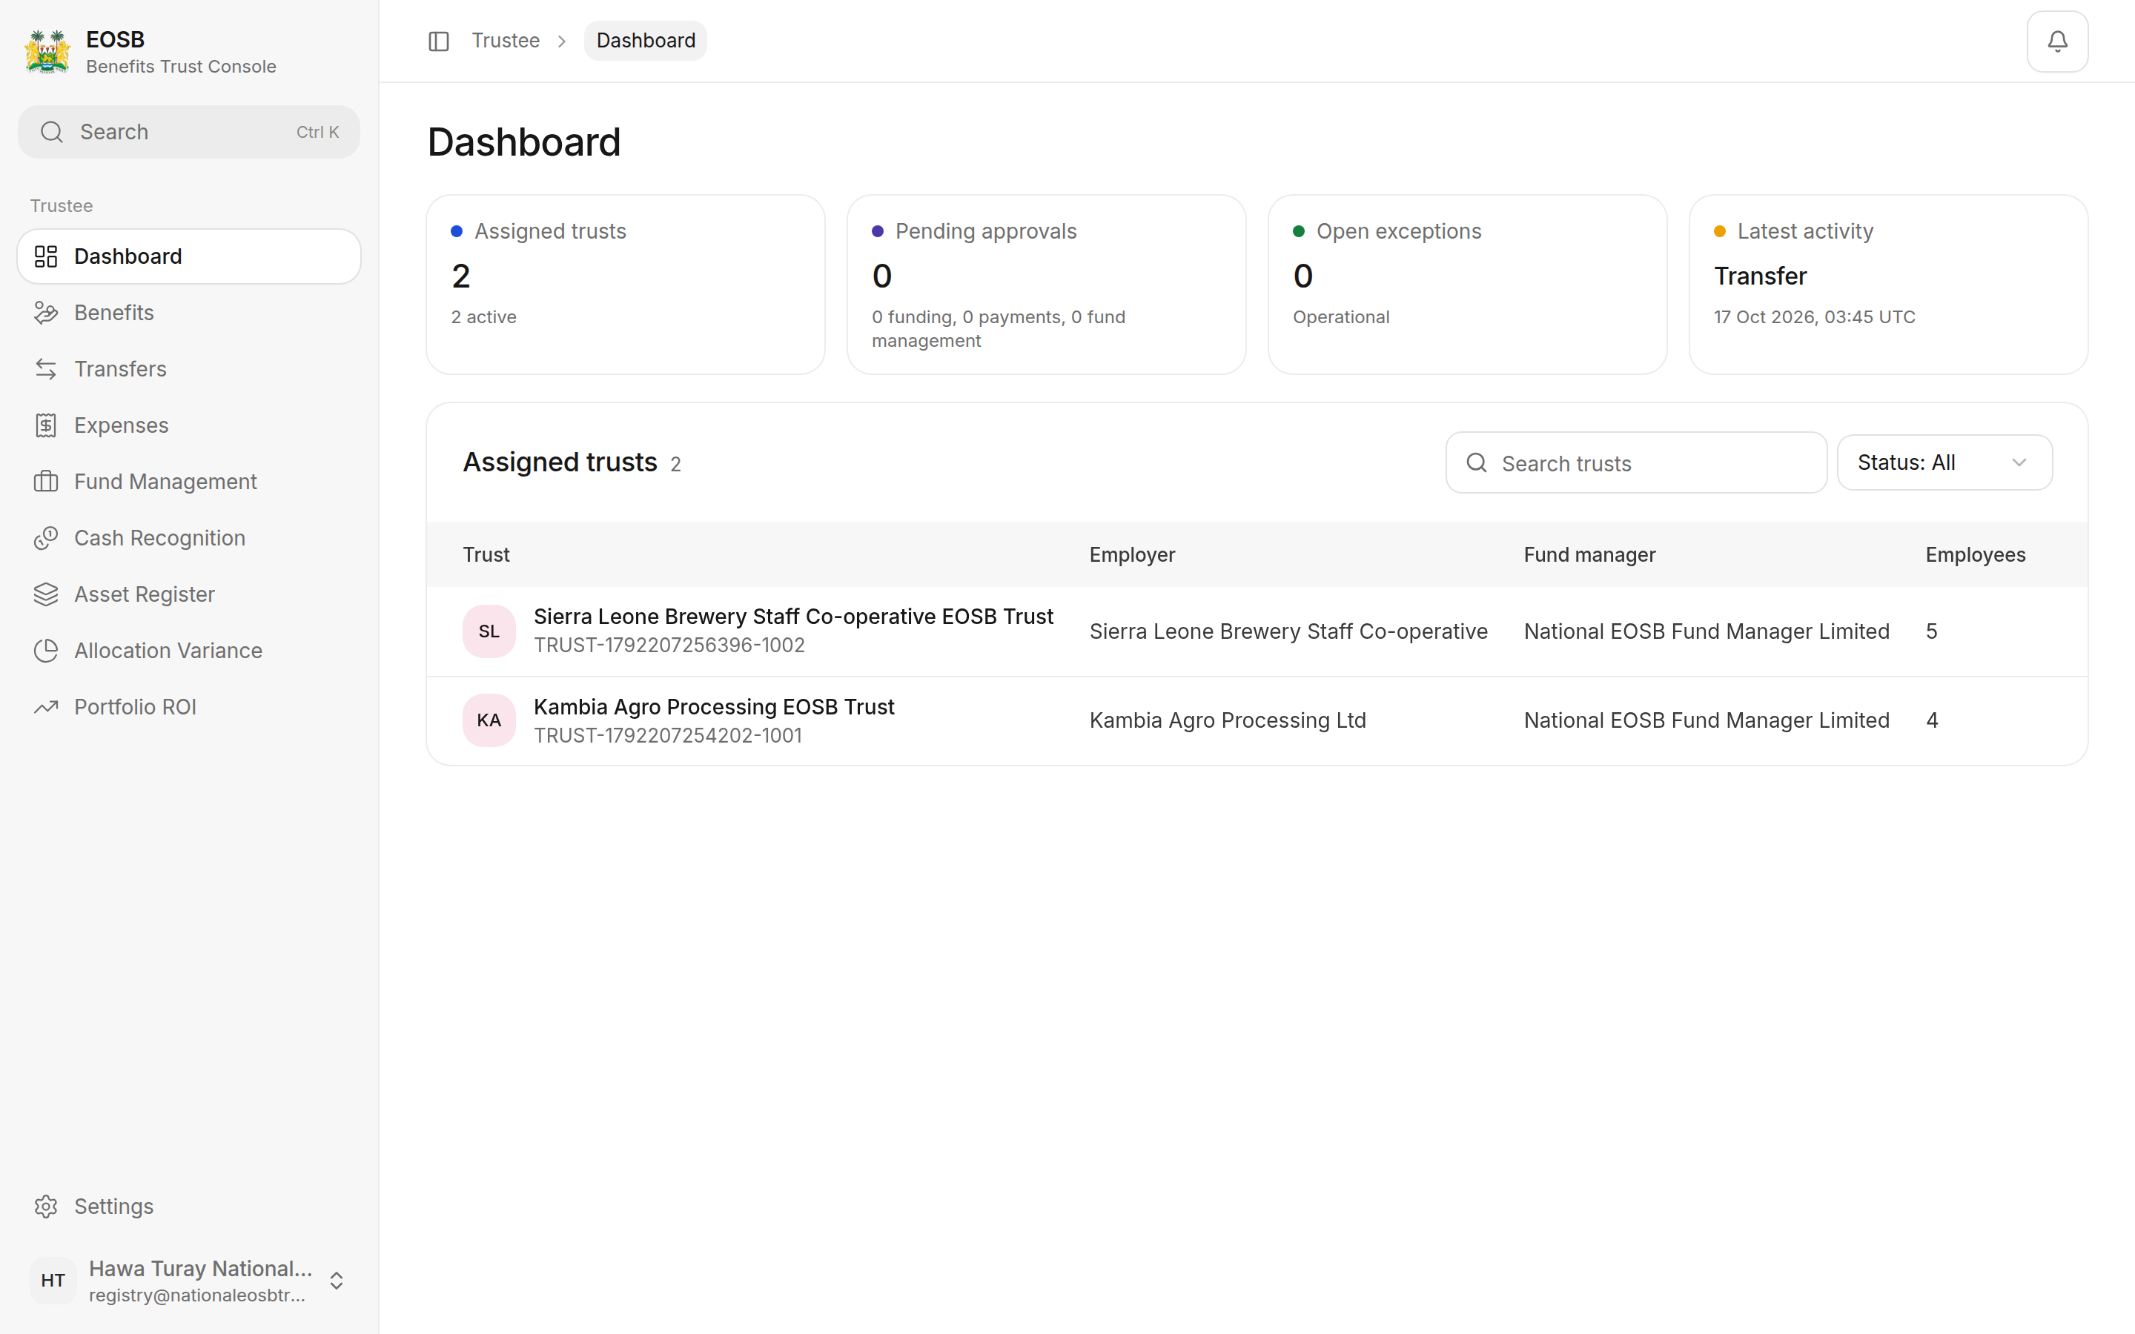This screenshot has width=2135, height=1334.
Task: Click the Benefits hand icon
Action: [x=46, y=312]
